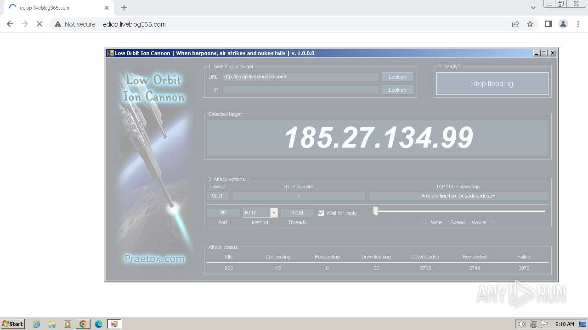Click the Connecting count 15
The width and height of the screenshot is (588, 330).
coord(278,268)
